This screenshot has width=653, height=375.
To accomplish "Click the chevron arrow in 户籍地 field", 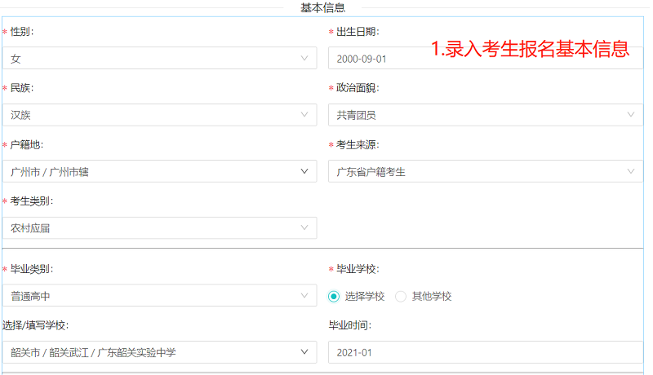I will [x=304, y=171].
